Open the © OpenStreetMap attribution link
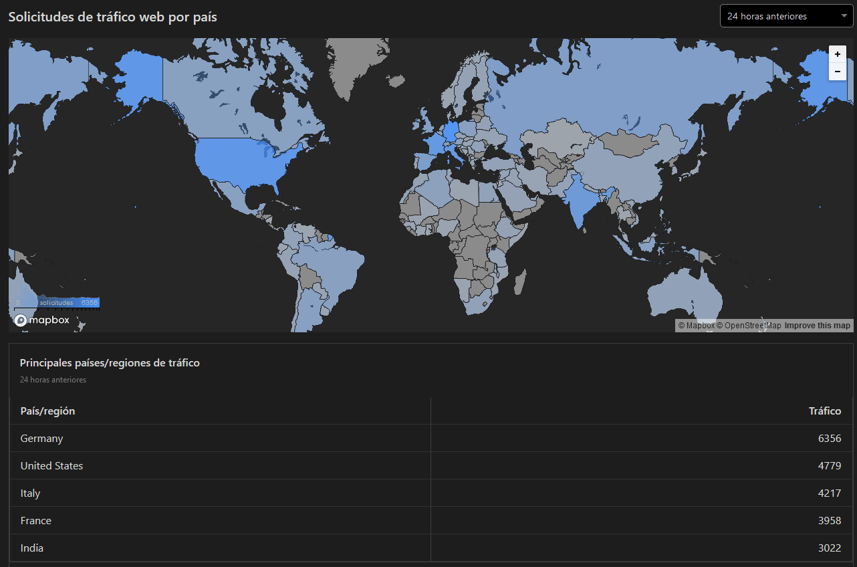Viewport: 857px width, 567px height. [749, 326]
